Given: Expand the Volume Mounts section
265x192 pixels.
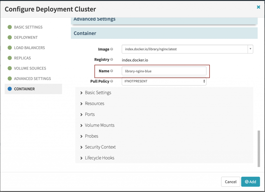Looking at the screenshot, I should pyautogui.click(x=99, y=125).
